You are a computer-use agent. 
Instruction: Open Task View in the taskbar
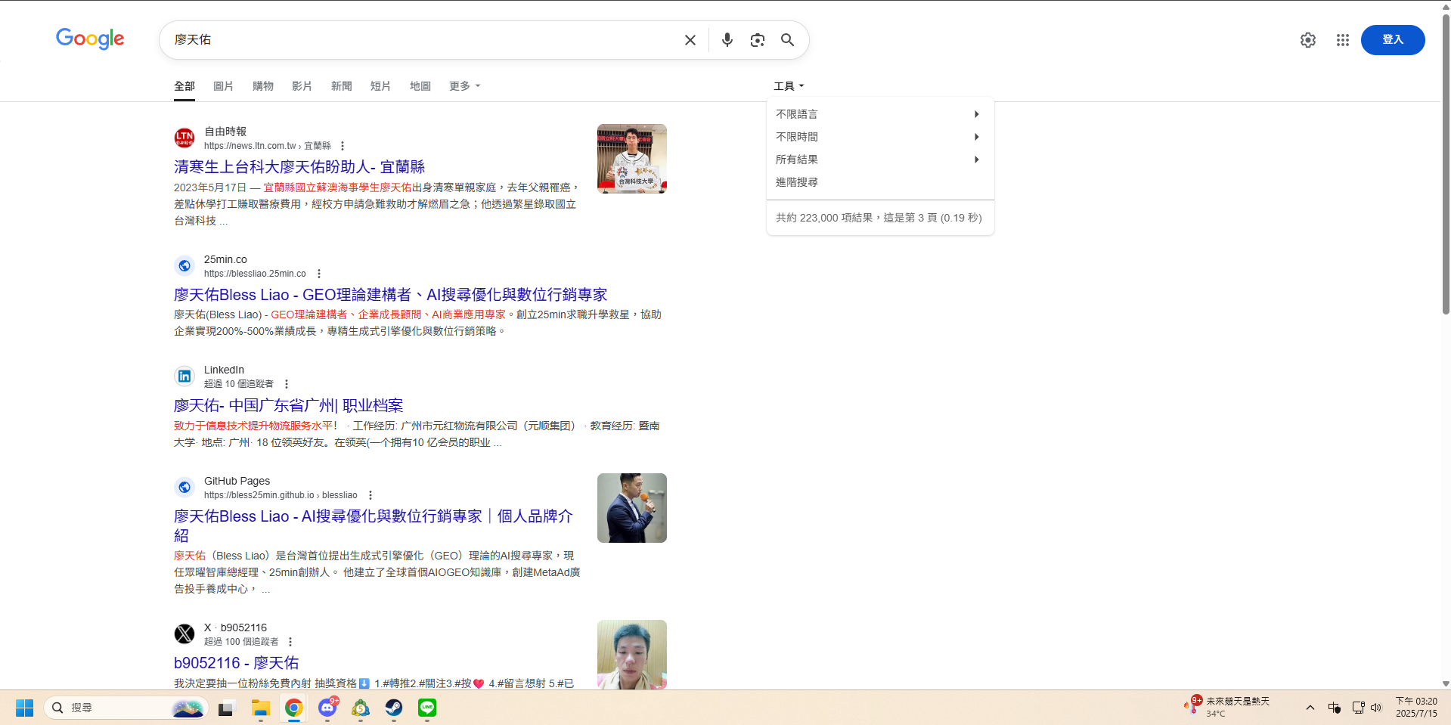click(225, 708)
